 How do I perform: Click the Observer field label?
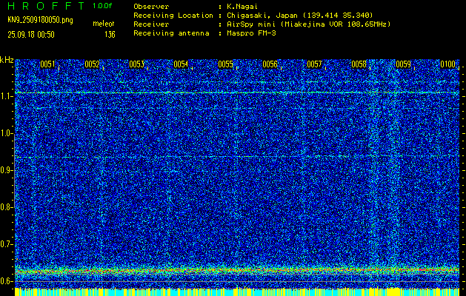(151, 7)
